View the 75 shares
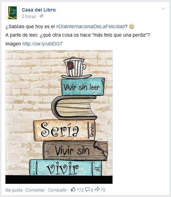 coord(103,190)
